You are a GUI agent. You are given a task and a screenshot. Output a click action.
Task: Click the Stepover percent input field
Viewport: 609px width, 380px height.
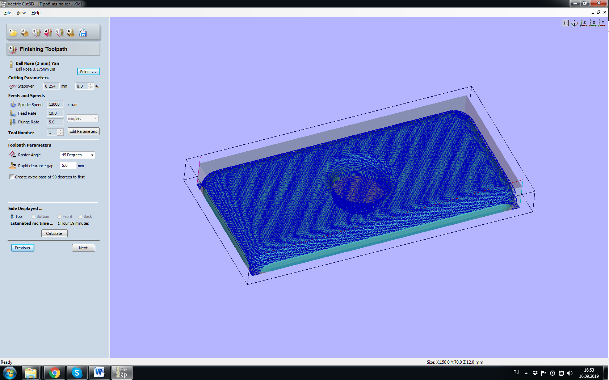point(81,86)
